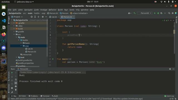This screenshot has width=178, height=100.
Task: Collapse all icon in Project panel
Action: pyautogui.click(x=38, y=17)
